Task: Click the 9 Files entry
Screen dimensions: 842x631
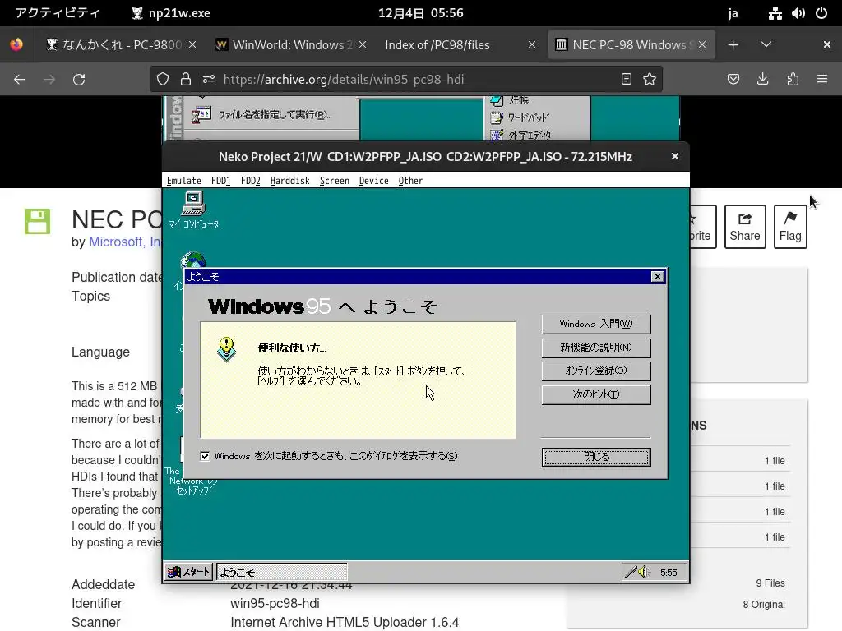Action: (770, 583)
